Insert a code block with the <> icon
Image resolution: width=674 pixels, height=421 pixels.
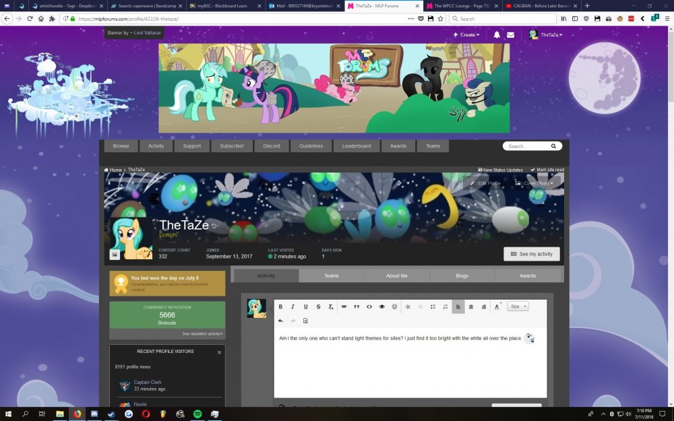point(369,306)
